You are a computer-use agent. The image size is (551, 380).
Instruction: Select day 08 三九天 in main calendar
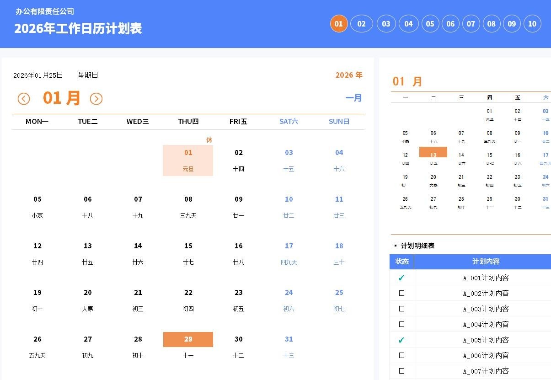click(x=188, y=207)
